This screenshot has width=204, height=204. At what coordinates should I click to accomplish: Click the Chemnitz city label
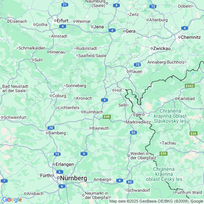click(x=191, y=37)
